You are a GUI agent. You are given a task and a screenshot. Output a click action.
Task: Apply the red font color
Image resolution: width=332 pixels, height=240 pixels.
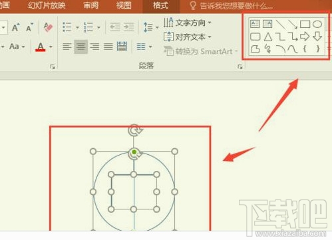(x=41, y=47)
